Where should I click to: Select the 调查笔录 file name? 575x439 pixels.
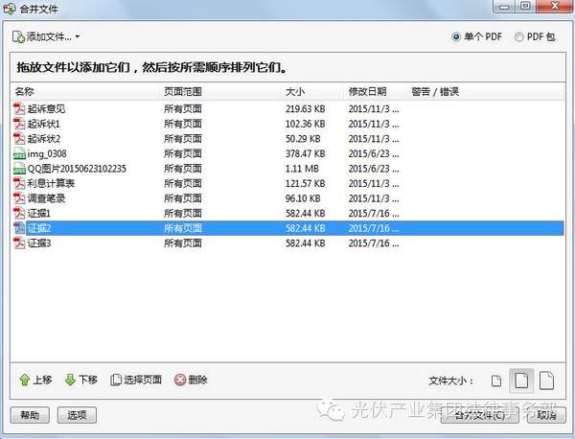[46, 198]
